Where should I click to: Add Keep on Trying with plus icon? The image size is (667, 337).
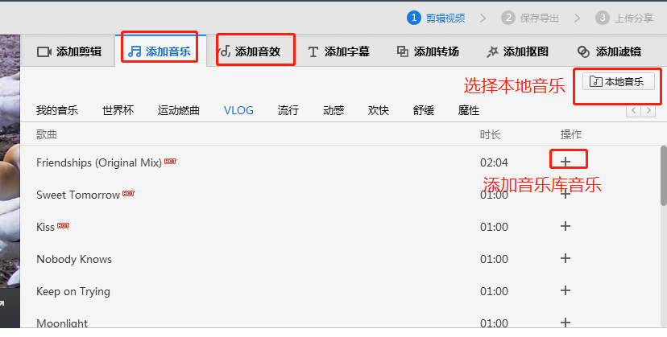click(565, 291)
